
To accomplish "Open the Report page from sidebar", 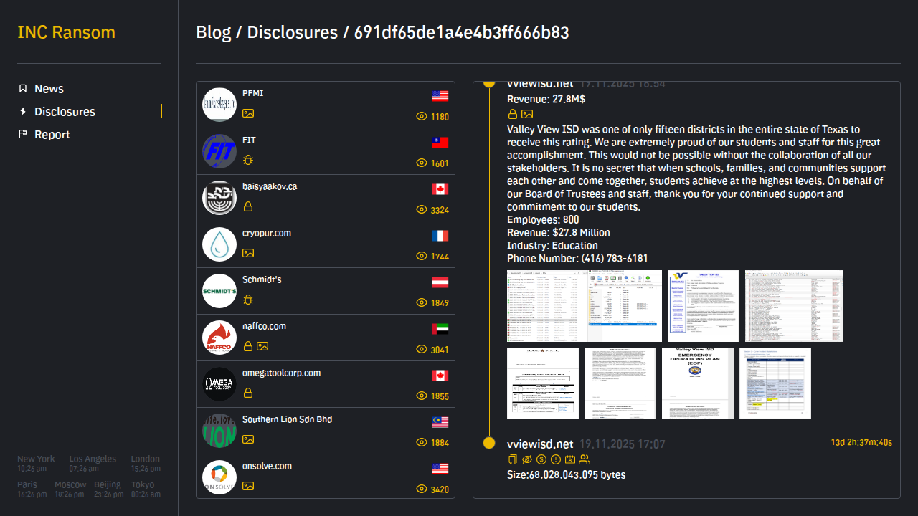I will 52,135.
